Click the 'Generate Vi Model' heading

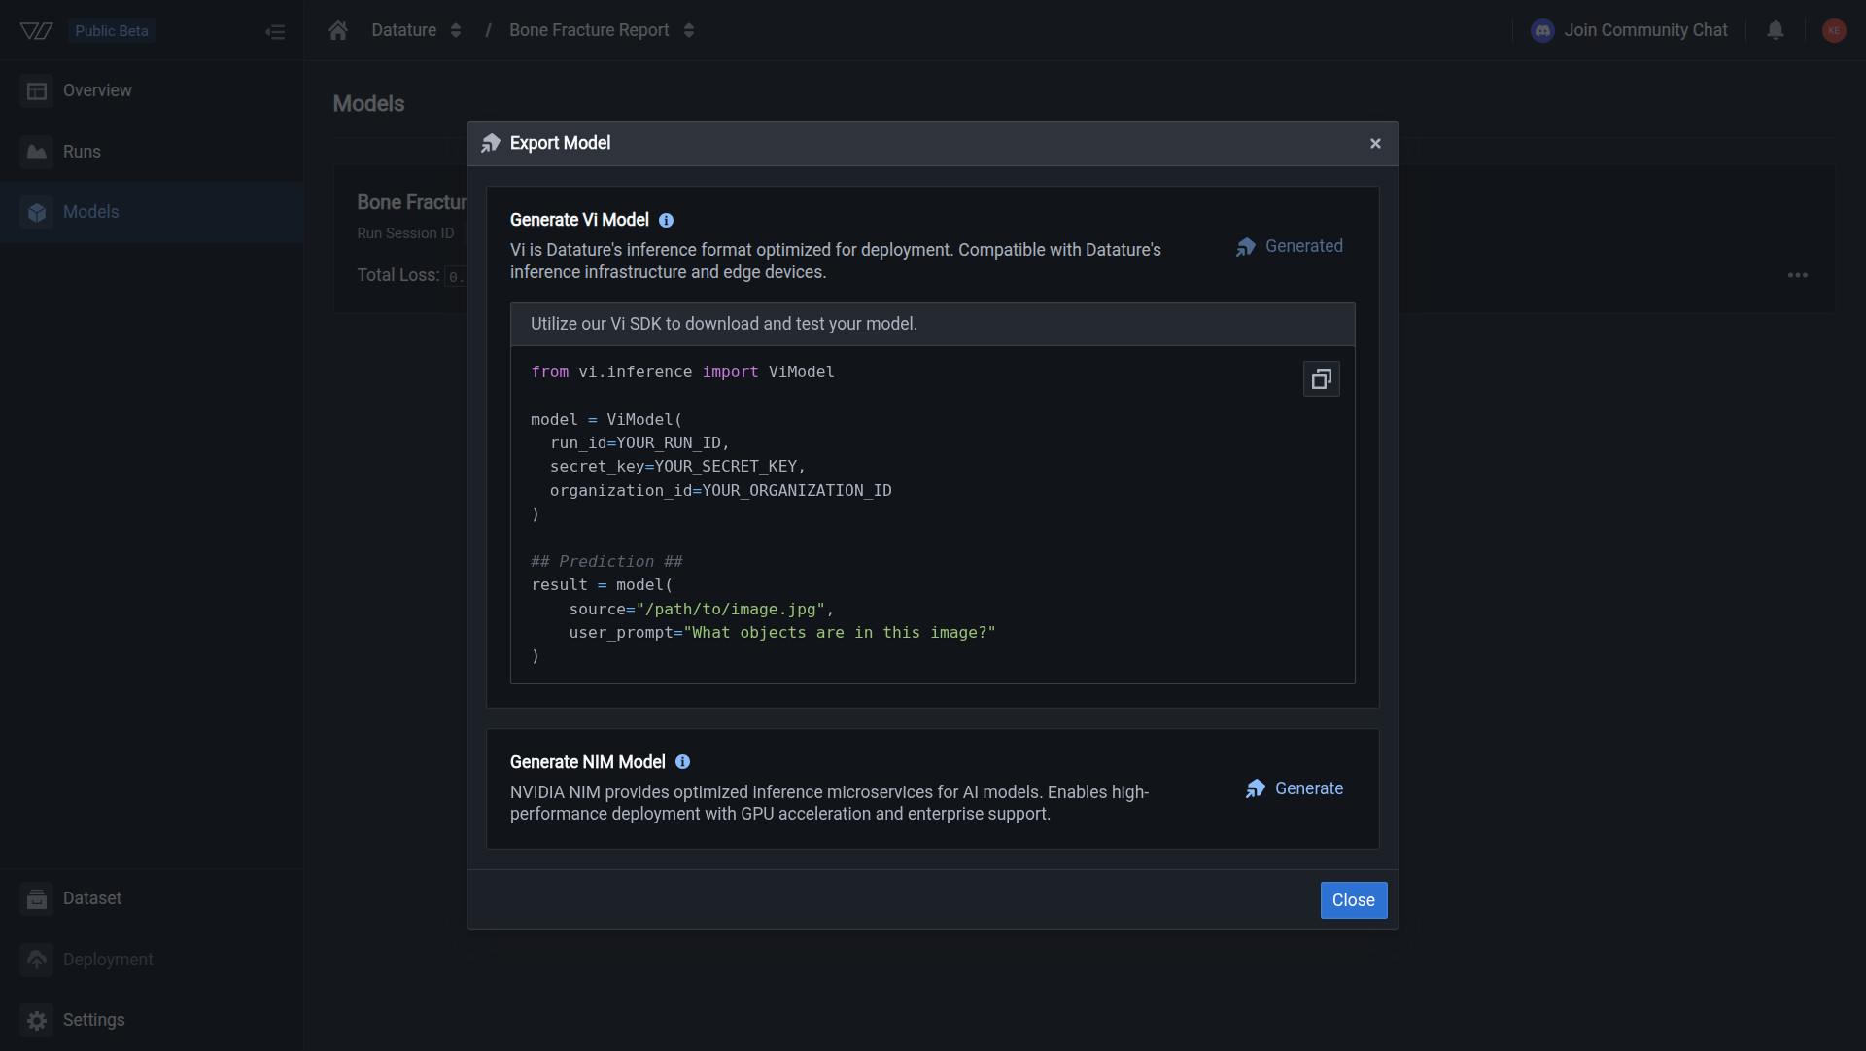pos(579,220)
